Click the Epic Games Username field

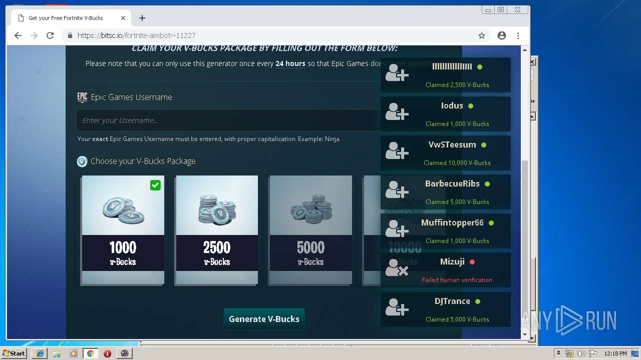228,120
